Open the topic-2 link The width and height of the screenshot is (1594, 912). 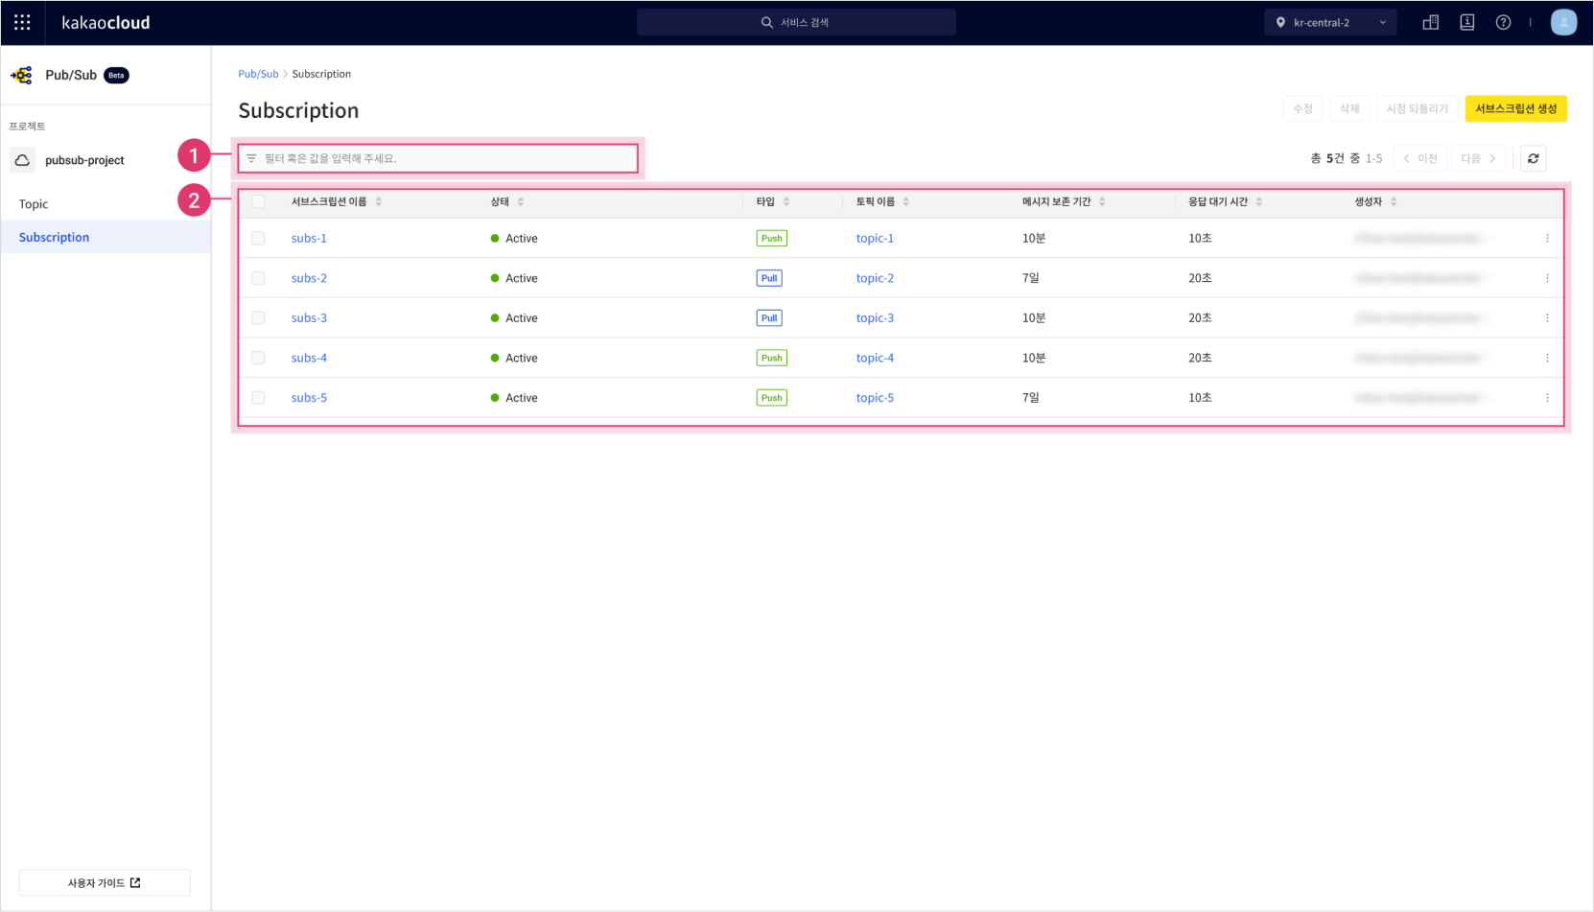click(x=875, y=278)
